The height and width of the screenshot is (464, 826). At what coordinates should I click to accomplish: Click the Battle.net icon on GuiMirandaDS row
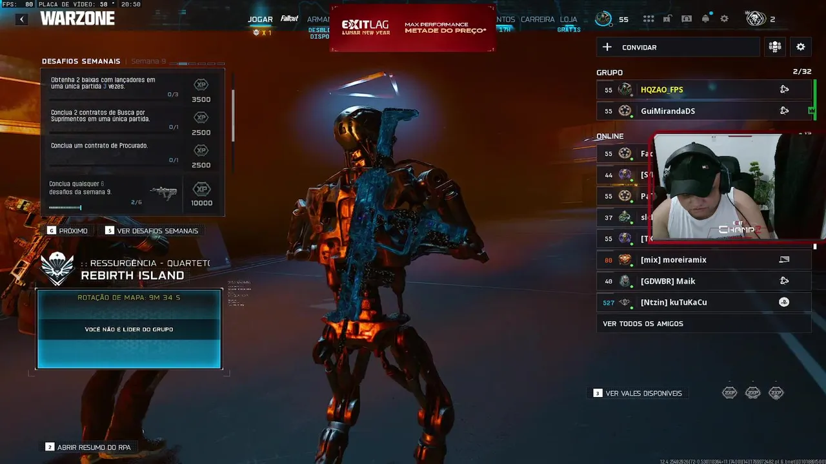click(784, 111)
